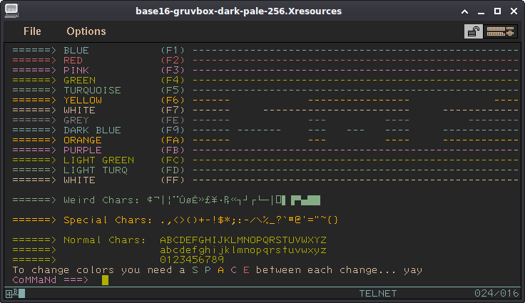
Task: Click the unlocked padlock icon
Action: pyautogui.click(x=474, y=31)
